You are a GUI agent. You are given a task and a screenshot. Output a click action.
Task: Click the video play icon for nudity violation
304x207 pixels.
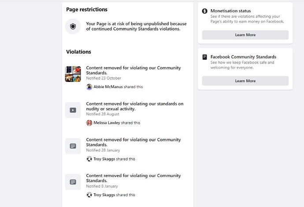(x=73, y=110)
